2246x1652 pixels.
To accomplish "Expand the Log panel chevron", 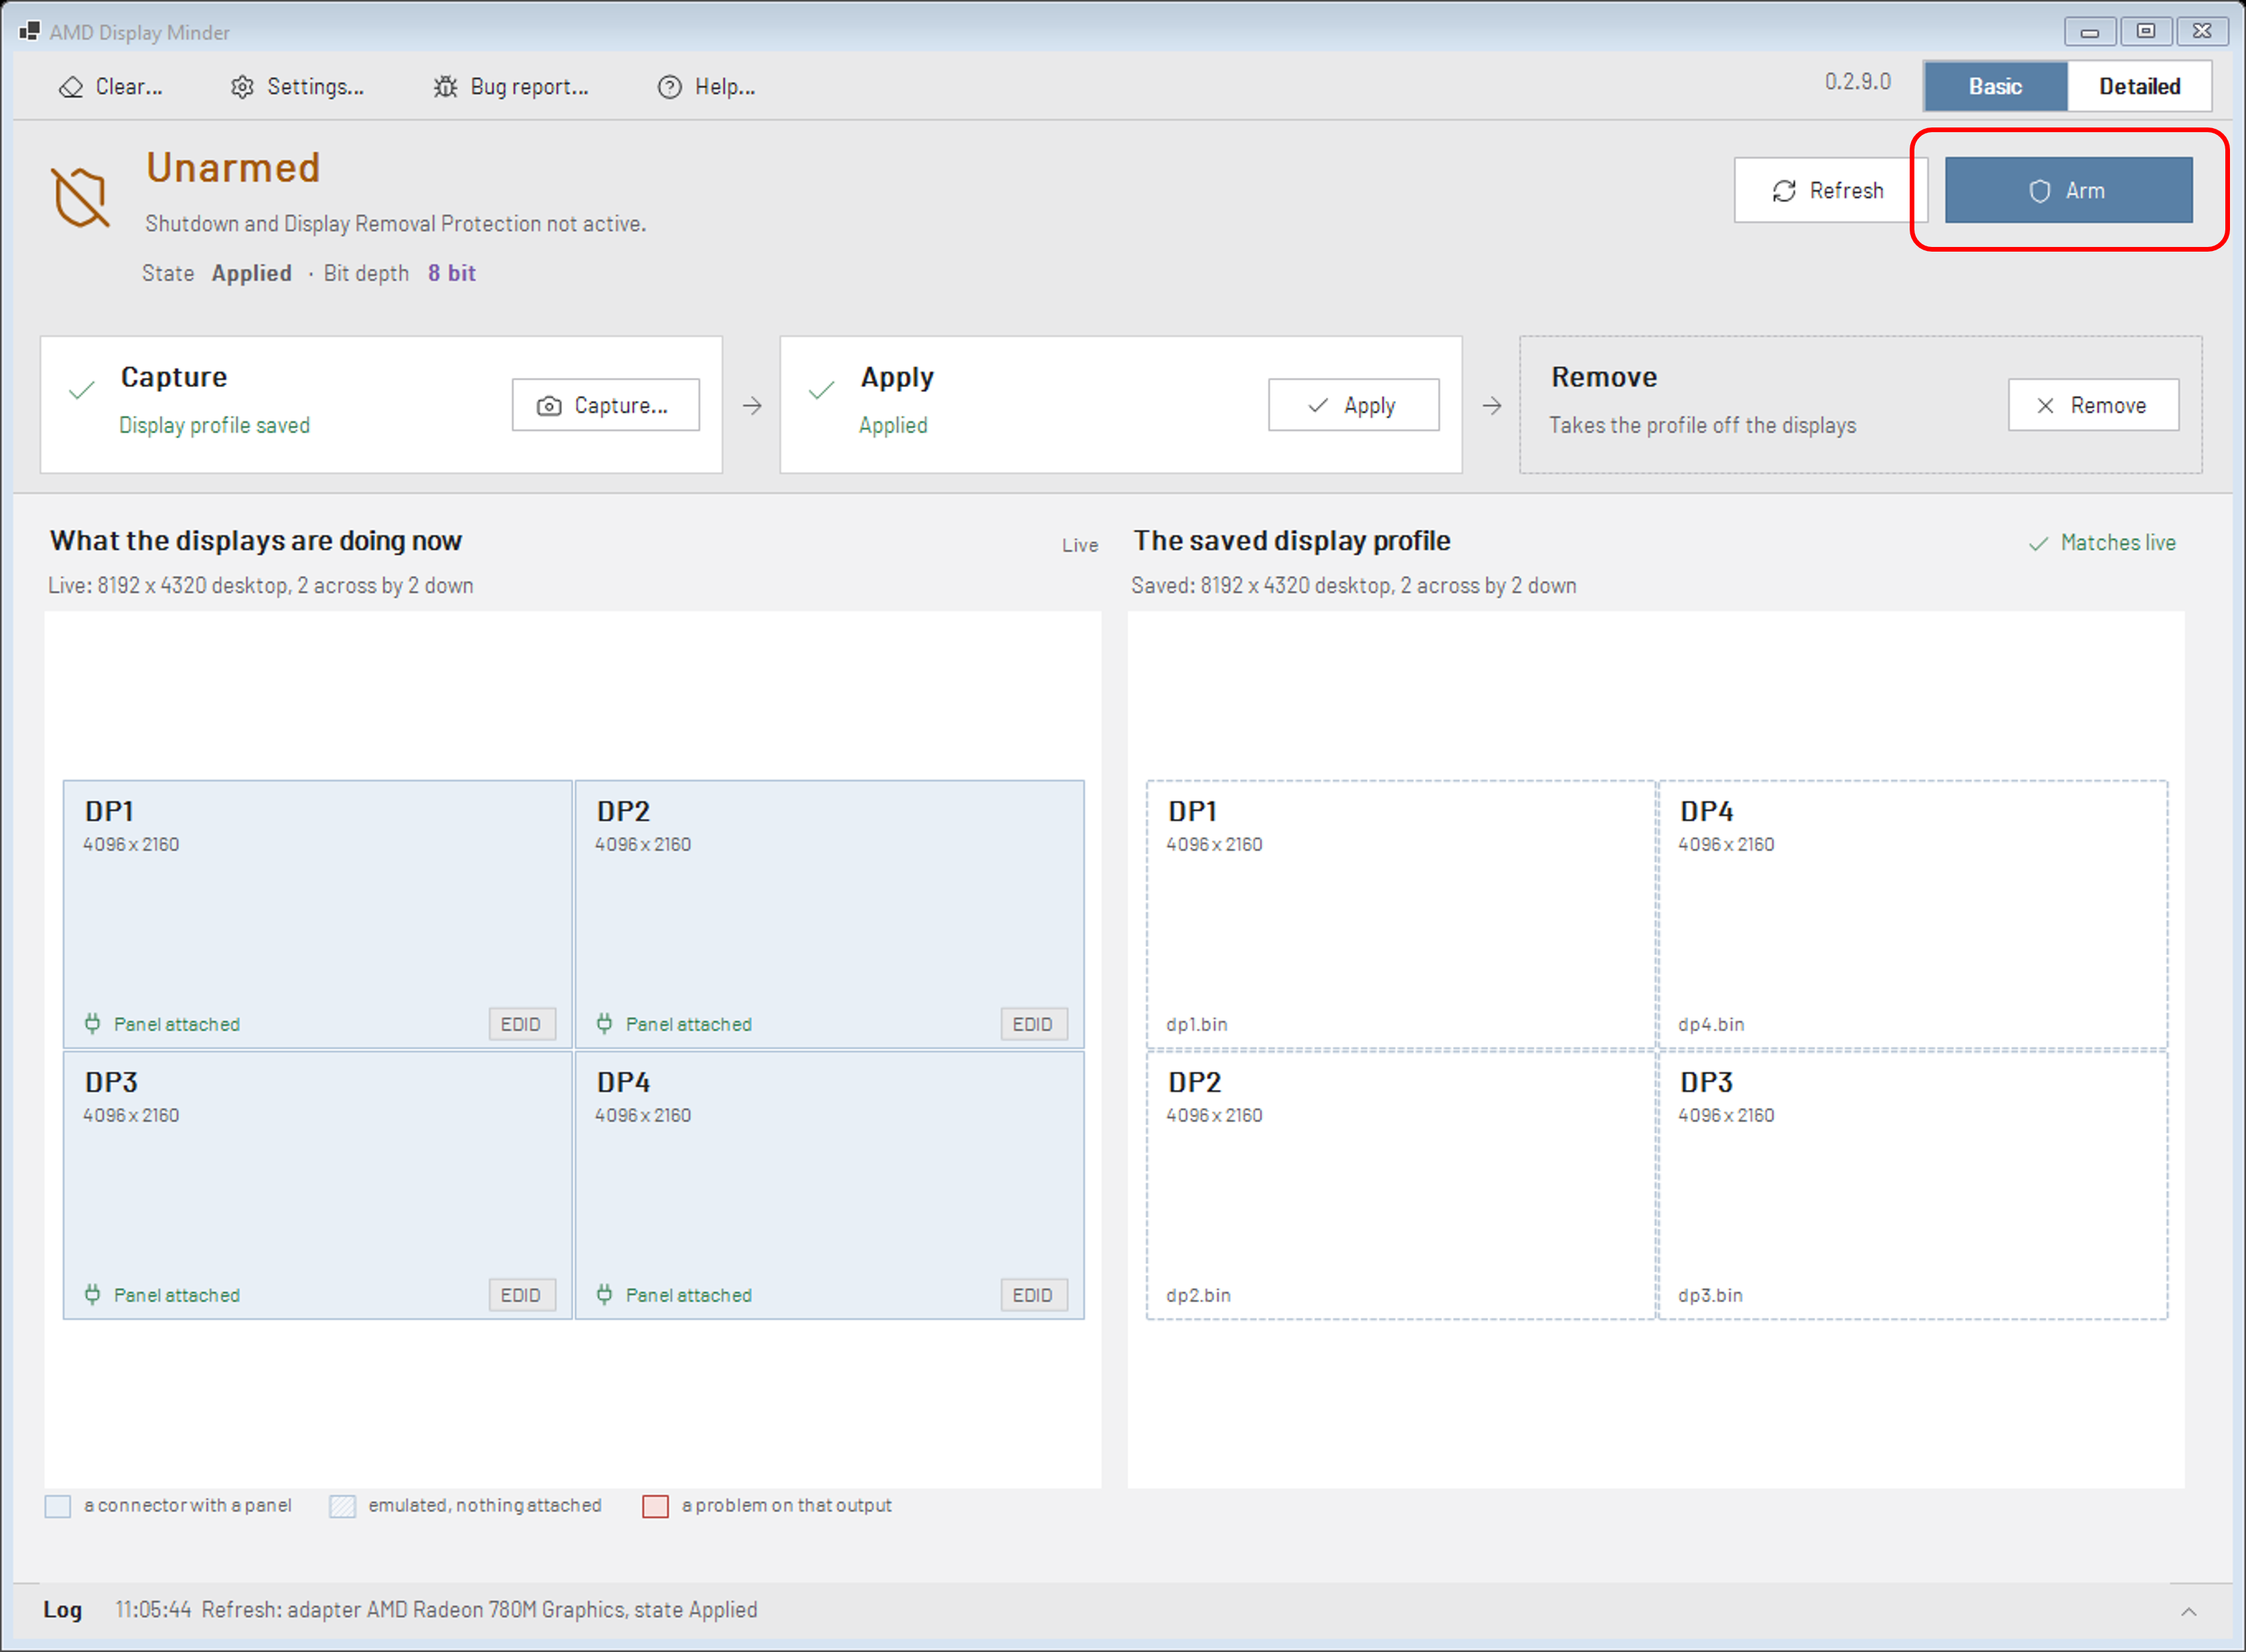I will tap(2189, 1612).
